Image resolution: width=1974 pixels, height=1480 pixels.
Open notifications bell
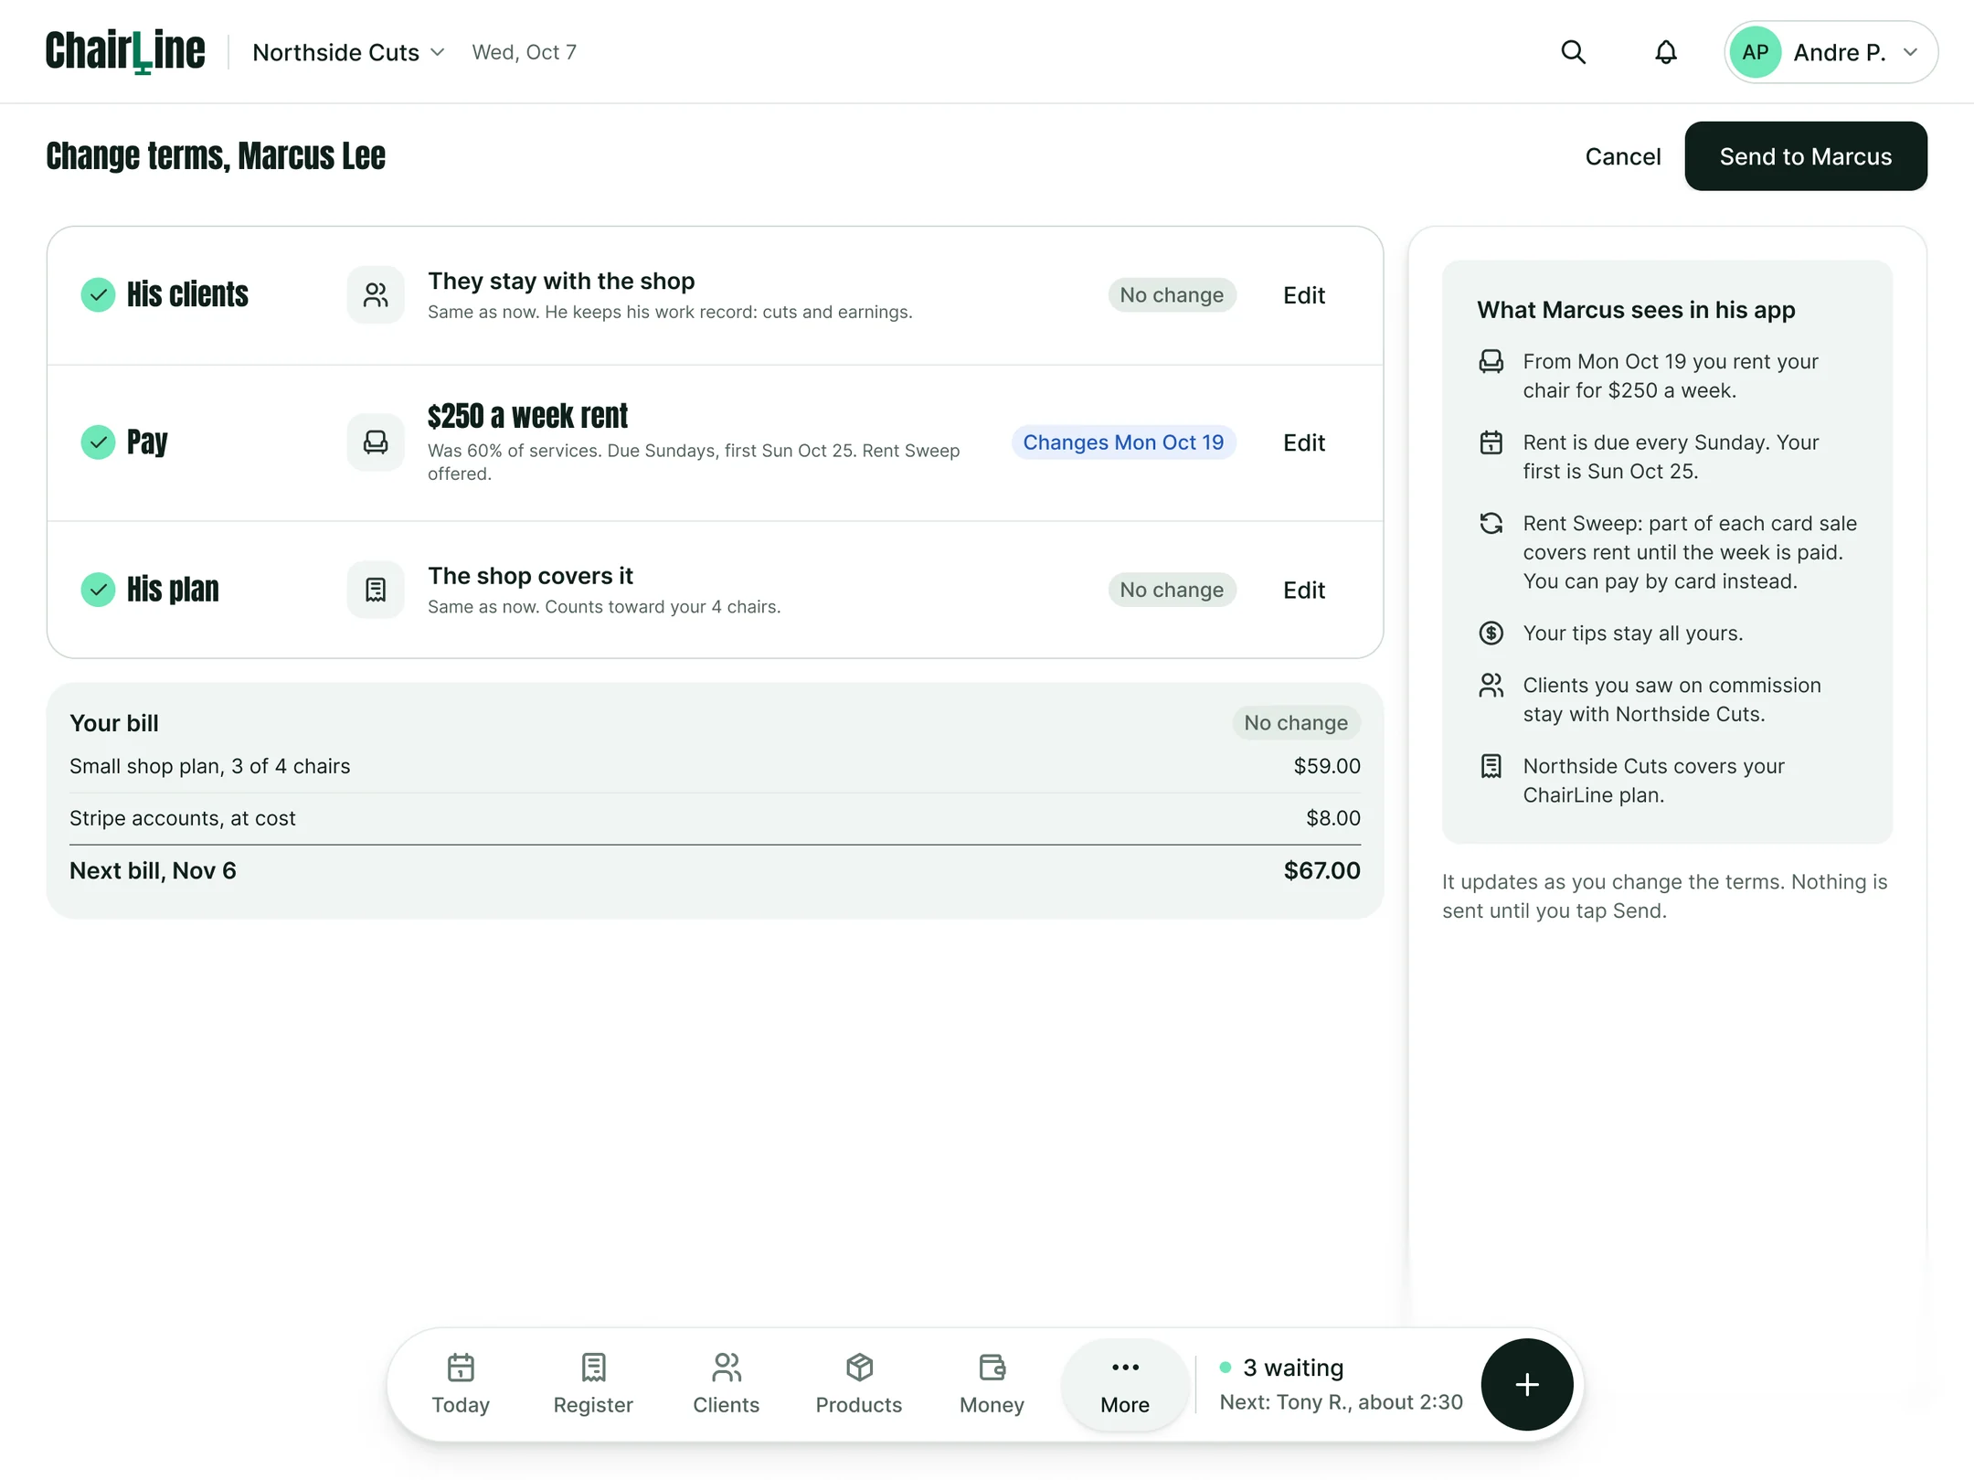tap(1666, 52)
